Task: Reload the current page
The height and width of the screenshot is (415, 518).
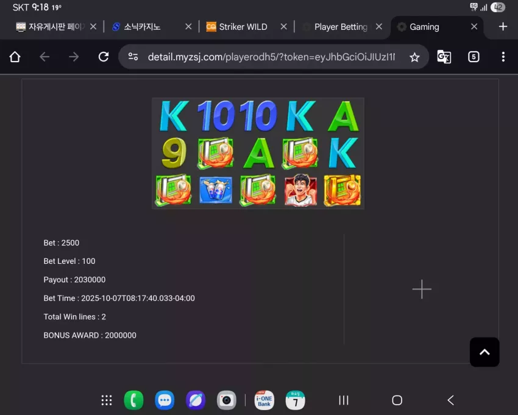Action: point(104,57)
